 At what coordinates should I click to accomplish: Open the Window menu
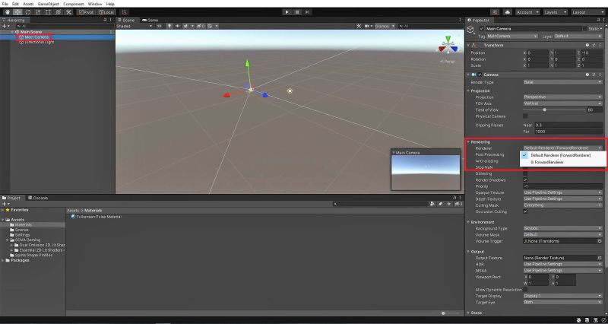[95, 4]
